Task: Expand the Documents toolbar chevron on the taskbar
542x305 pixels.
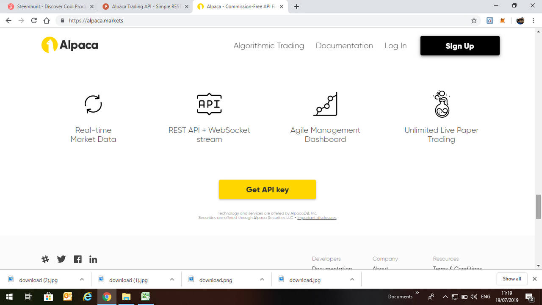Action: click(x=417, y=293)
